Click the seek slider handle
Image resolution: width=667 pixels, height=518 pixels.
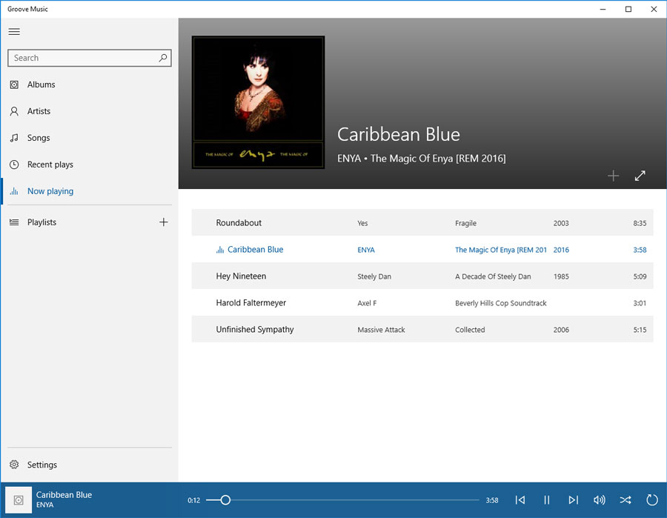225,499
